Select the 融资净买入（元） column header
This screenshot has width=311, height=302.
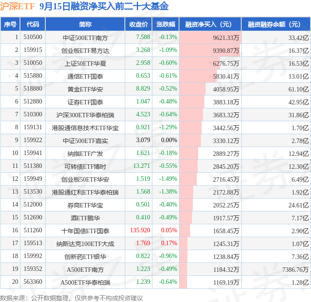[x=210, y=24]
